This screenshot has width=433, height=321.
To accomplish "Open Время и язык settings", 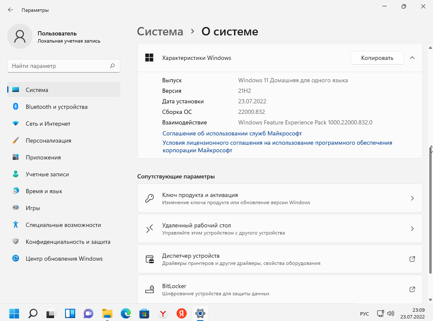I will click(64, 191).
